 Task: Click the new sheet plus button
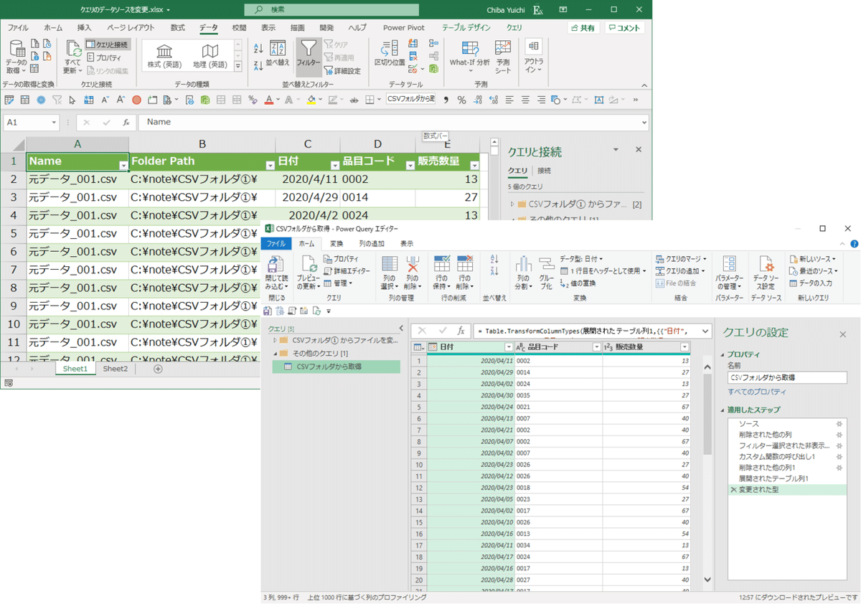pyautogui.click(x=159, y=369)
